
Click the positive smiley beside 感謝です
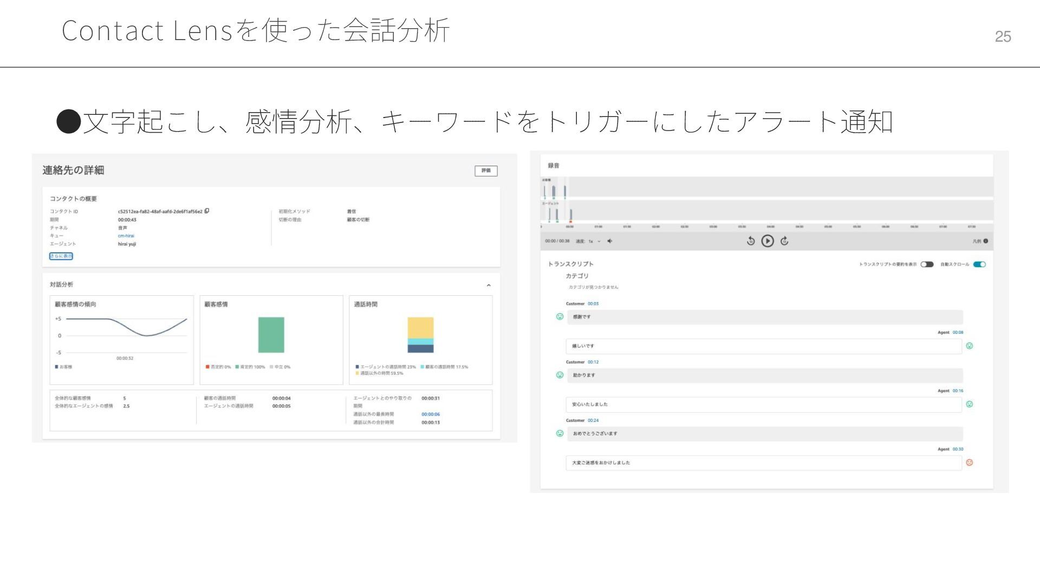coord(560,317)
